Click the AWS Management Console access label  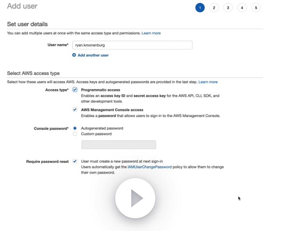[112, 110]
